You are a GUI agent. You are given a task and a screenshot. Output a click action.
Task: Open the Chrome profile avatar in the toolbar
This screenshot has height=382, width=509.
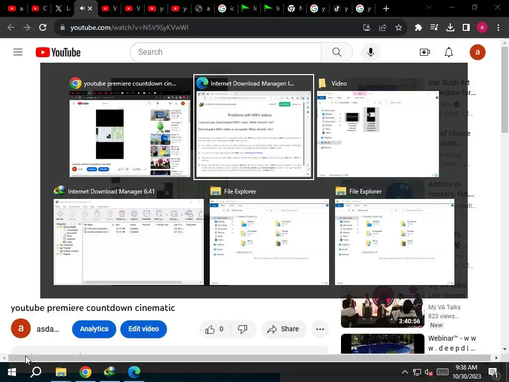coord(482,28)
